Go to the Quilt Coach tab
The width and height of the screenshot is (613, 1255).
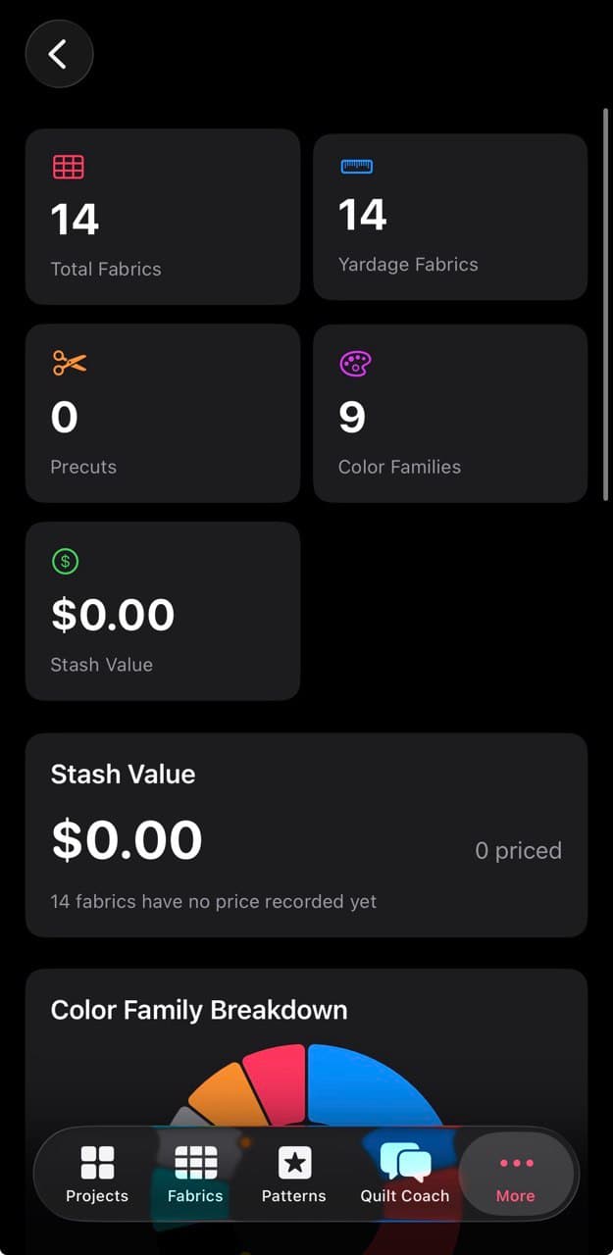point(403,1174)
